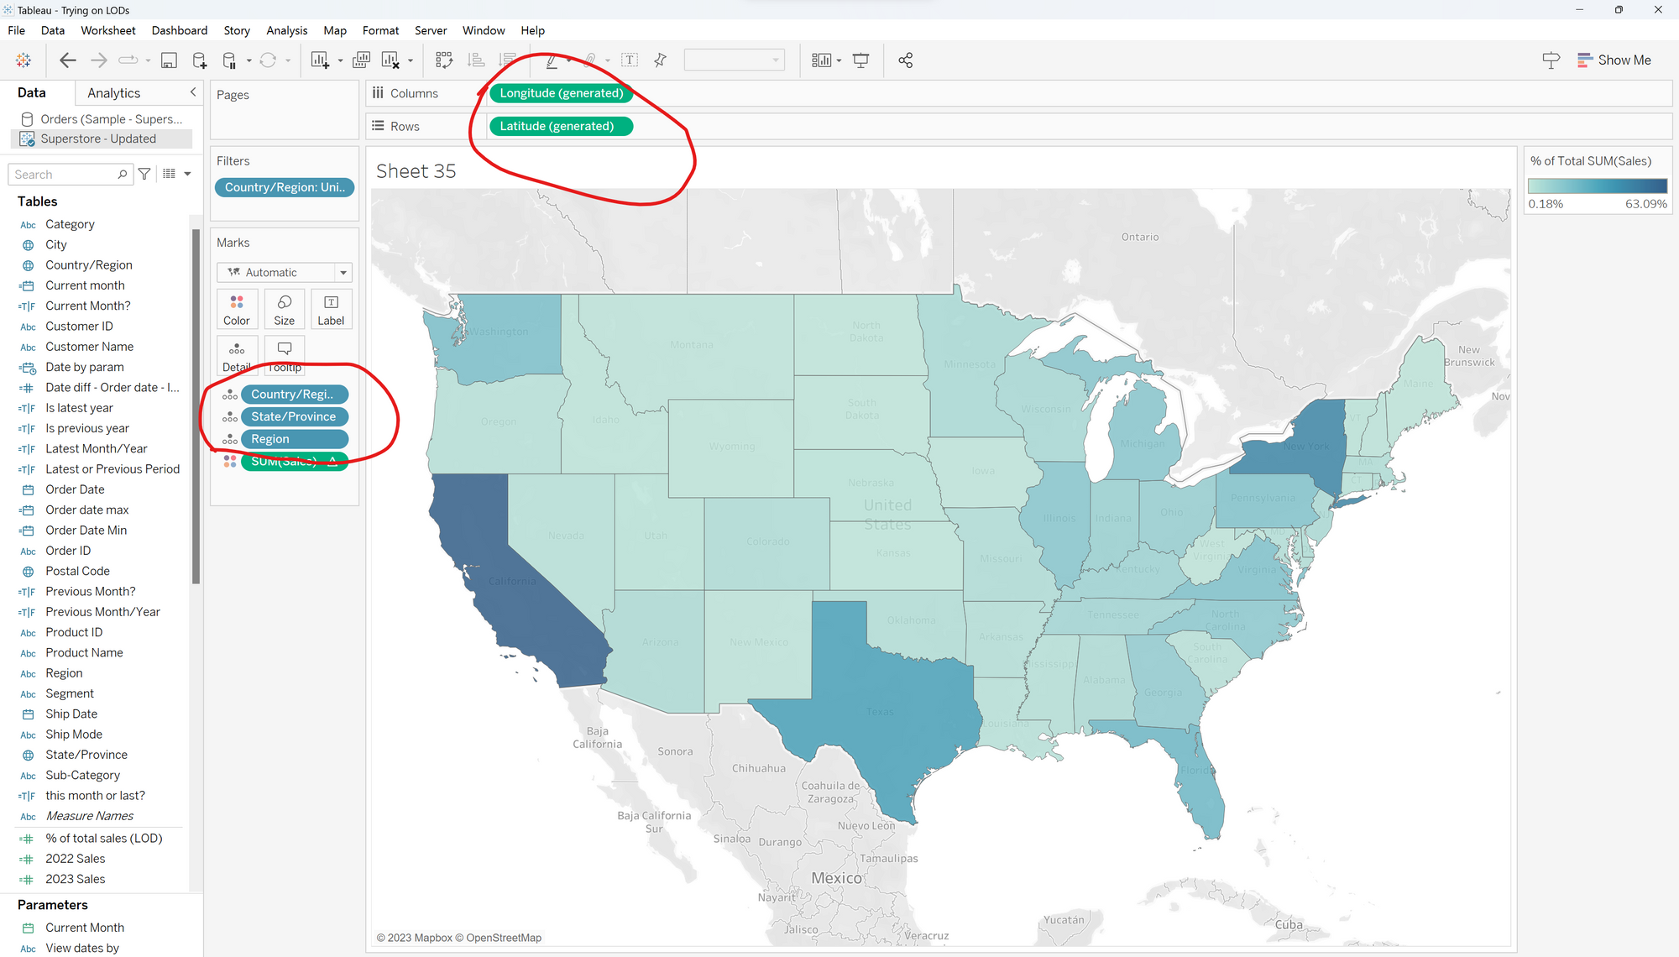Click the Presentation Mode icon

[x=860, y=60]
